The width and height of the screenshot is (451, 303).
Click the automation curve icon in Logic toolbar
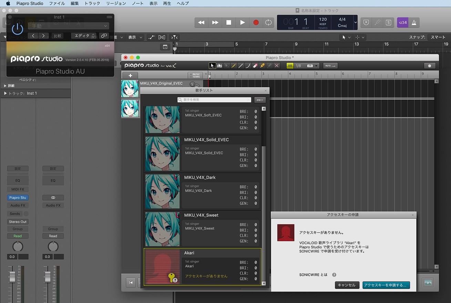pyautogui.click(x=151, y=37)
